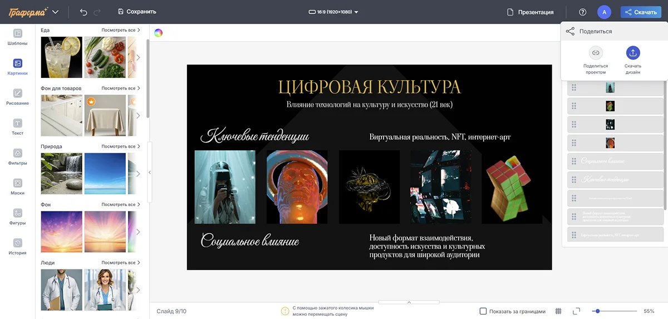Click the warning icon in the status hint

click(286, 311)
